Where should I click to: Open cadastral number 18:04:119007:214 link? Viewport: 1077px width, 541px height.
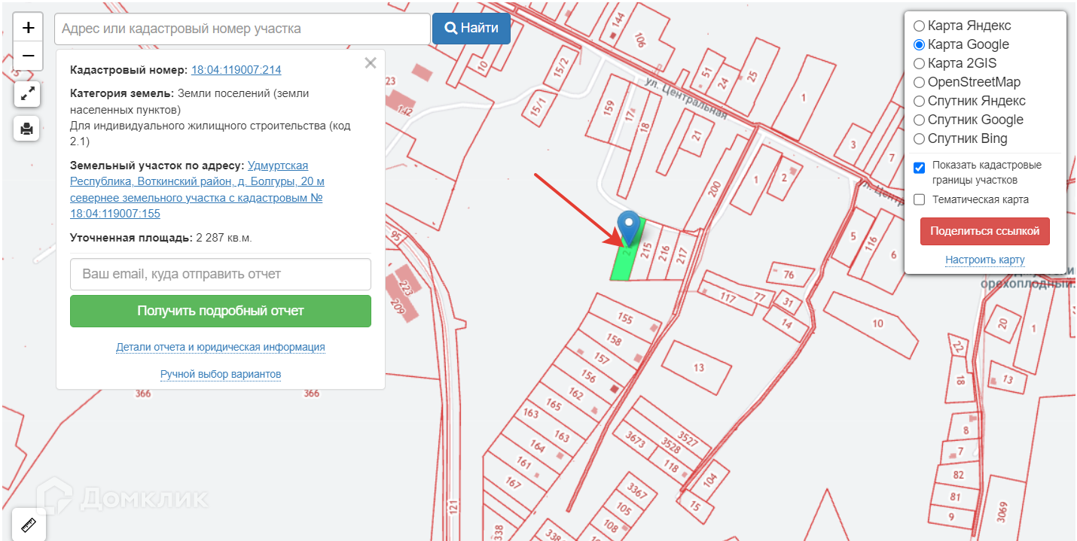click(236, 70)
